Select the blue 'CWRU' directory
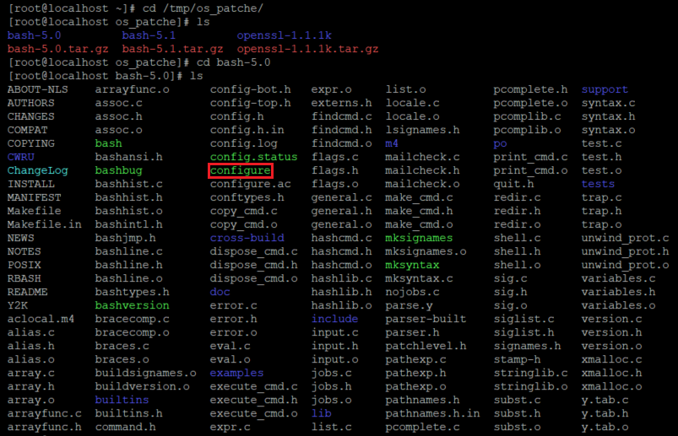Viewport: 678px width, 436px height. (x=21, y=157)
